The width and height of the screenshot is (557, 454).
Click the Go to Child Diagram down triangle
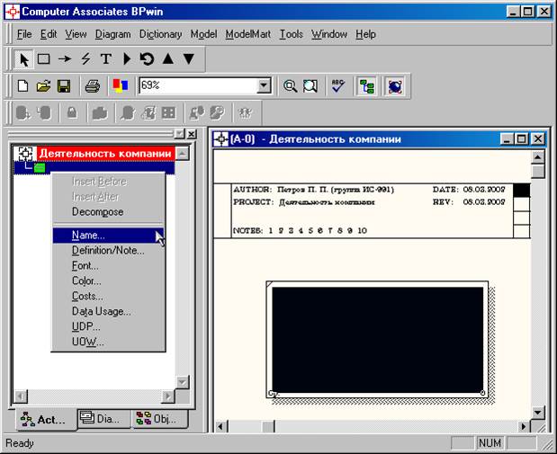point(189,59)
